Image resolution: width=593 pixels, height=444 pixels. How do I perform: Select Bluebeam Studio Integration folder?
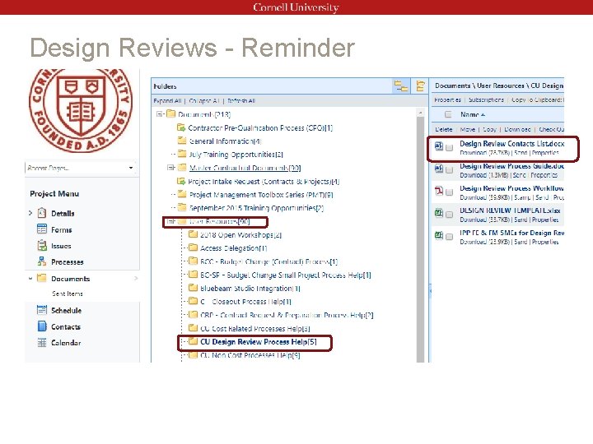tap(250, 289)
